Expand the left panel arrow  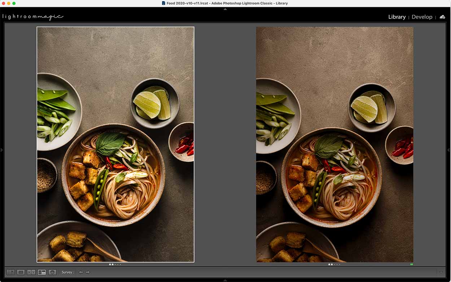coord(1,150)
